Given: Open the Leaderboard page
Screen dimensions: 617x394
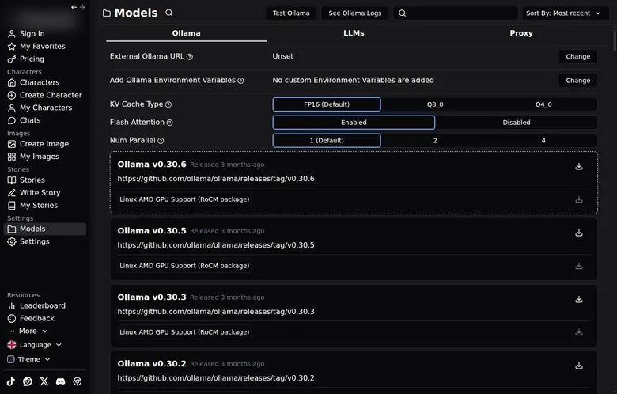Looking at the screenshot, I should (45, 305).
